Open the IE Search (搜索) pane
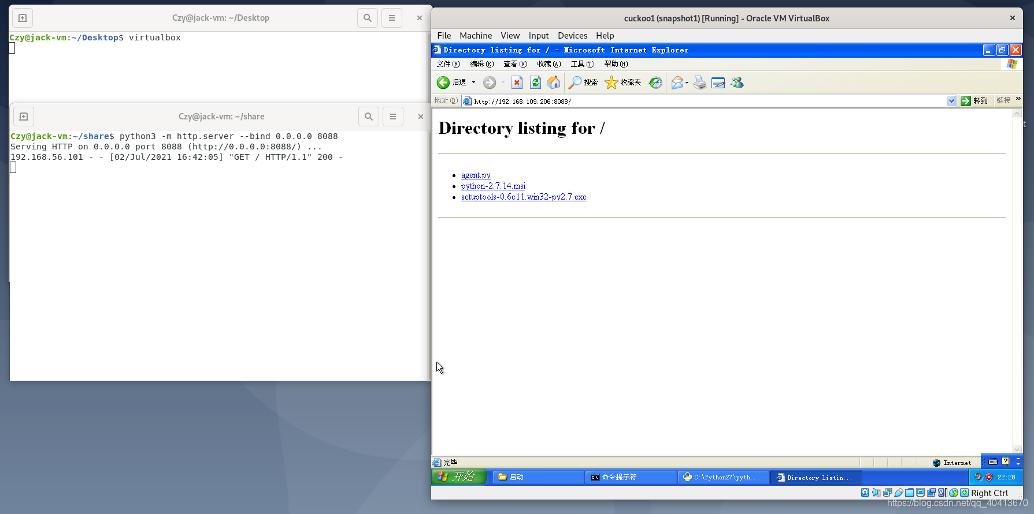Image resolution: width=1034 pixels, height=514 pixels. (583, 82)
